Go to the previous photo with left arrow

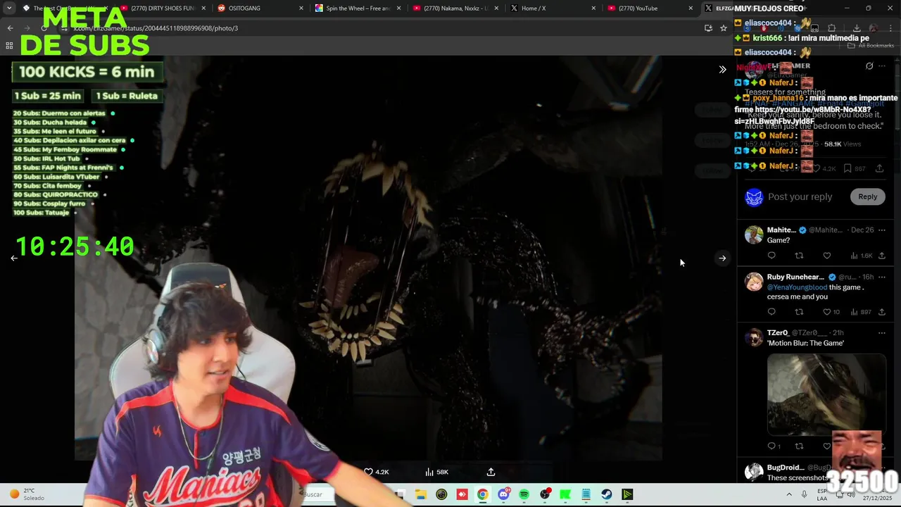(x=14, y=258)
